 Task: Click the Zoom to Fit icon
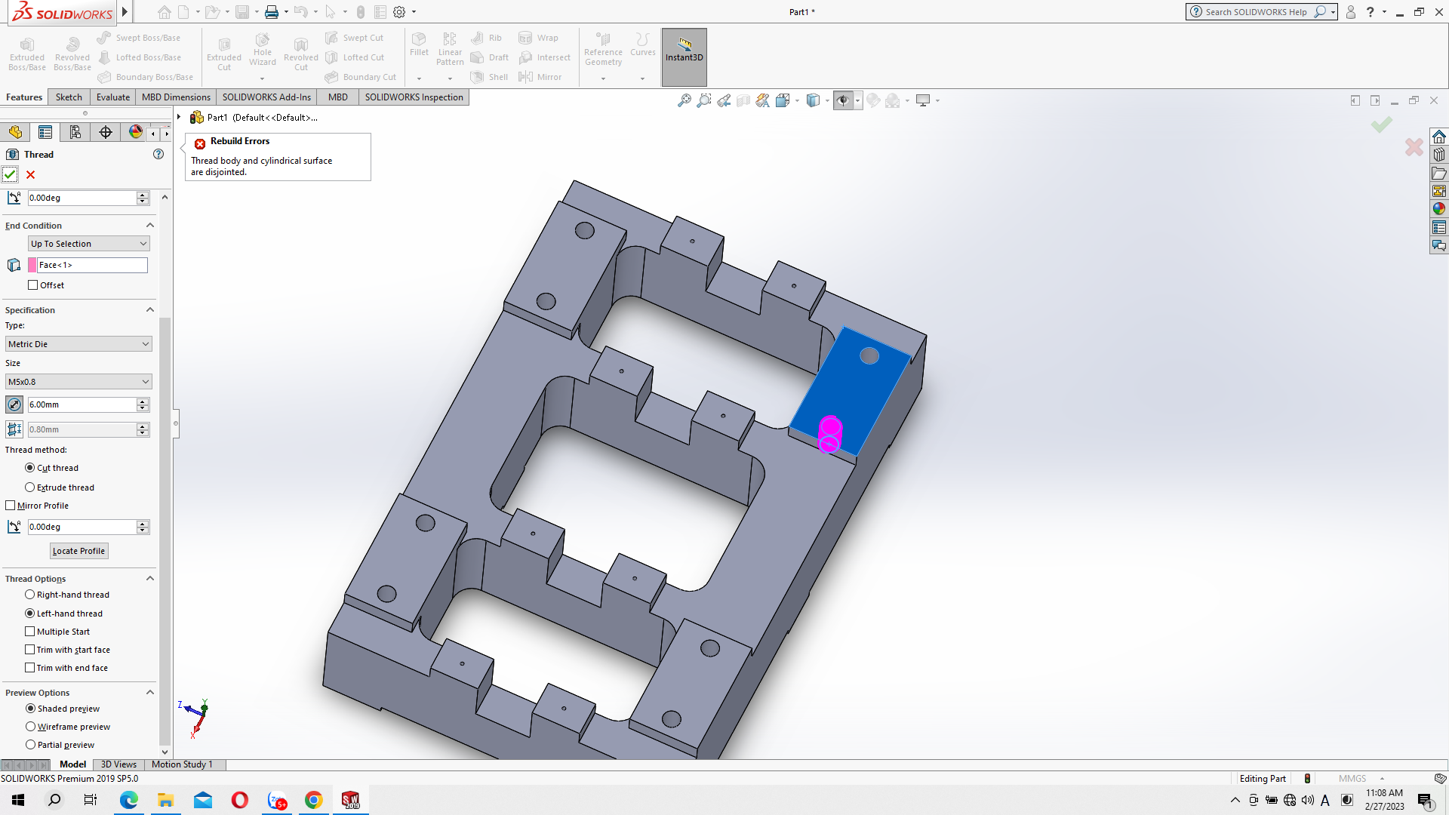(x=684, y=100)
